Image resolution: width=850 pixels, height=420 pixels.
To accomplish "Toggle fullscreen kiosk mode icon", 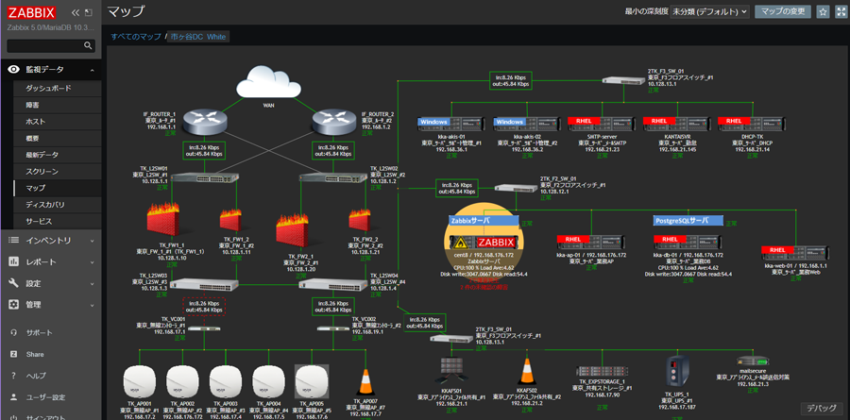I will coord(841,12).
